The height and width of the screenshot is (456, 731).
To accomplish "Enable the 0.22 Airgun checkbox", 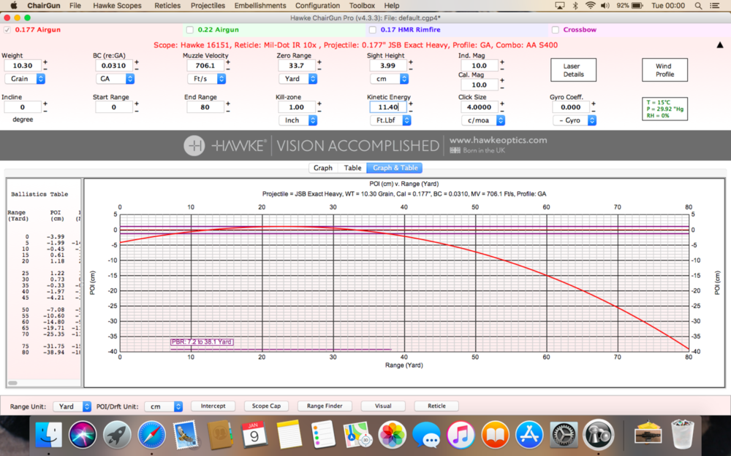I will 190,30.
